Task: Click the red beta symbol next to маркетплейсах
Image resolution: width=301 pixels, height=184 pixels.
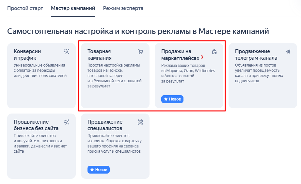Action: tap(202, 57)
